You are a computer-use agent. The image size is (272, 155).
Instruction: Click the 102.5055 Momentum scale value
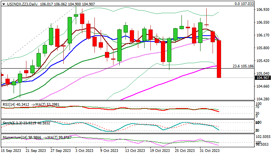[x=263, y=137]
